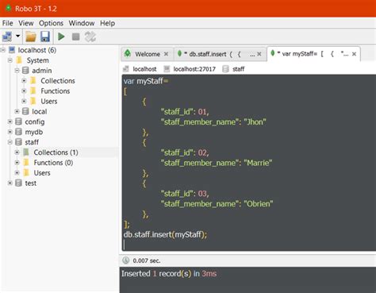Click the var myStaff= code line
The image size is (376, 293).
(x=146, y=81)
